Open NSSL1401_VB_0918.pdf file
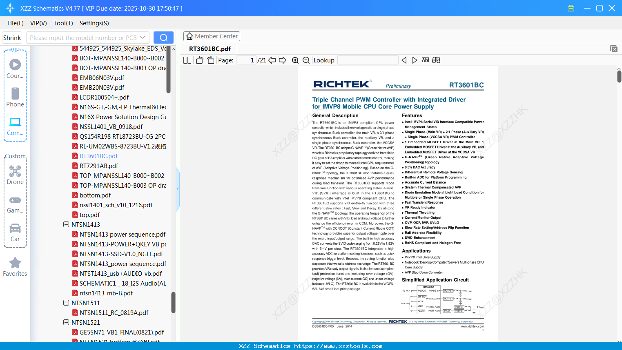Screen dimensions: 622x350 click(111, 126)
